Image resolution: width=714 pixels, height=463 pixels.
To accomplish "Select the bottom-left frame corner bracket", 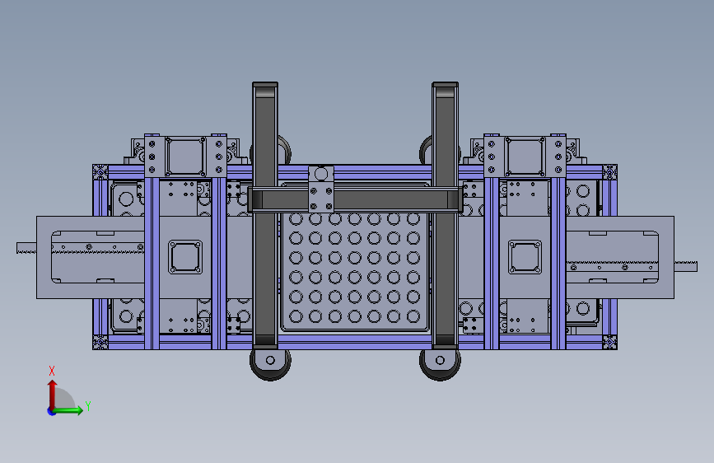I will (x=100, y=342).
